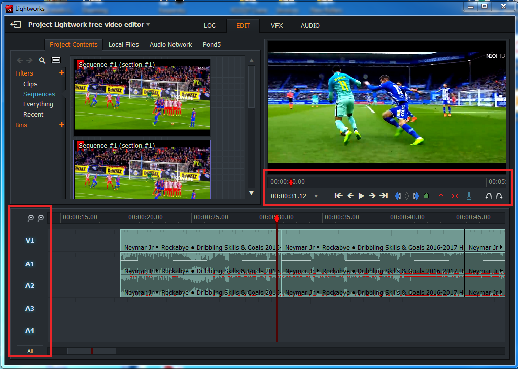518x369 pixels.
Task: Add a green cue marker
Action: 426,196
